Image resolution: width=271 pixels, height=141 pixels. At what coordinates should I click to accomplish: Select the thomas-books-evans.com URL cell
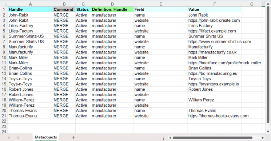point(215,116)
